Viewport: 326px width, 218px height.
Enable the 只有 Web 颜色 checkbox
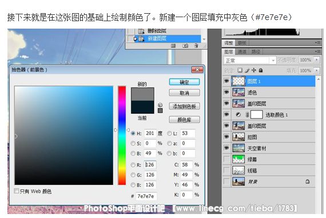coord(17,191)
